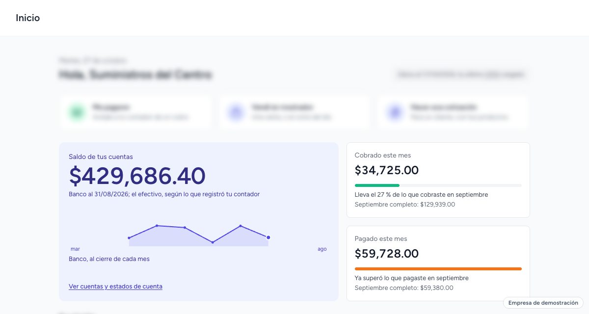Click the $59,728.00 paid amount

click(387, 254)
